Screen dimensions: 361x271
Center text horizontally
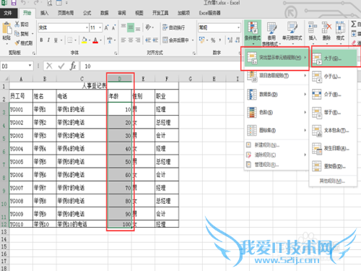pos(131,40)
